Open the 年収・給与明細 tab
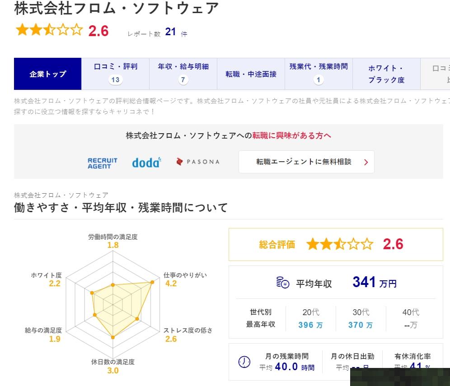The height and width of the screenshot is (386, 450). 183,74
